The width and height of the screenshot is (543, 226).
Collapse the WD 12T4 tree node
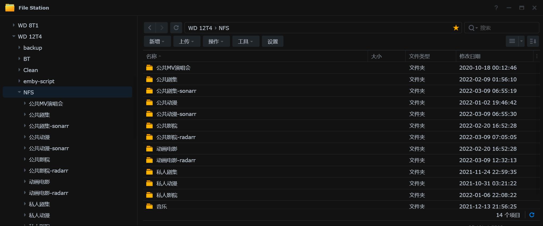pos(14,36)
